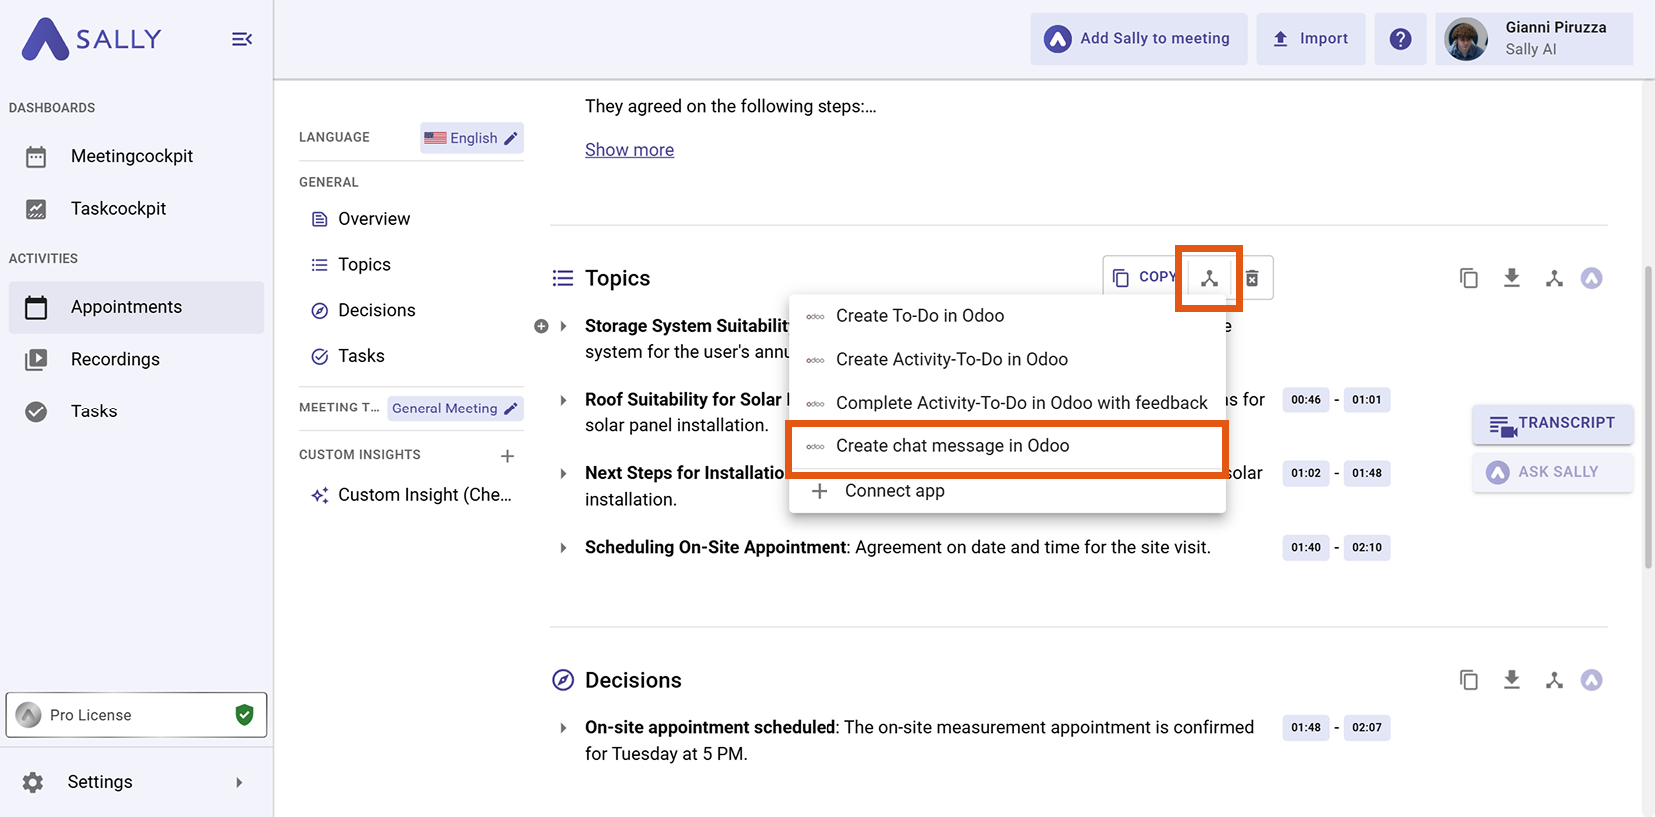The image size is (1655, 817).
Task: Open the TRANSCRIPT panel
Action: [1552, 424]
